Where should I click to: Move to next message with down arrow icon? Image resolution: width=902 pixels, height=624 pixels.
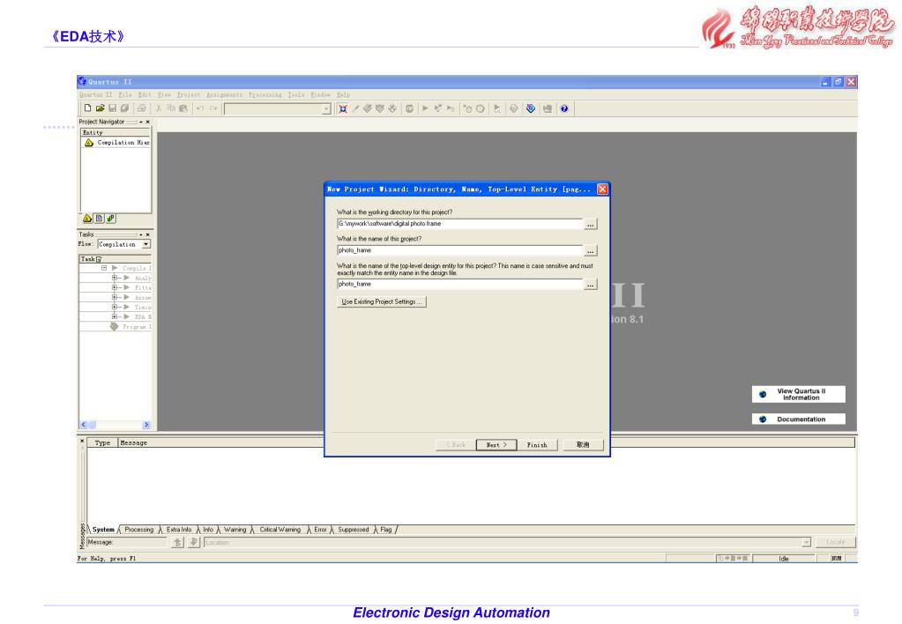[x=194, y=542]
